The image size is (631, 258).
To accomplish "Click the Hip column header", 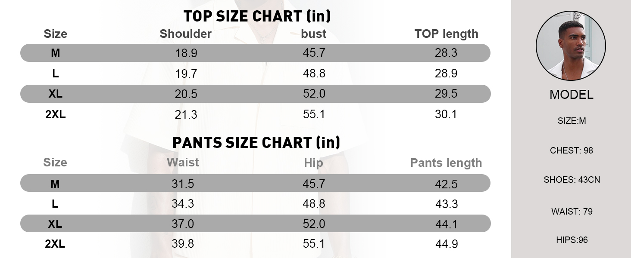I will tap(313, 163).
